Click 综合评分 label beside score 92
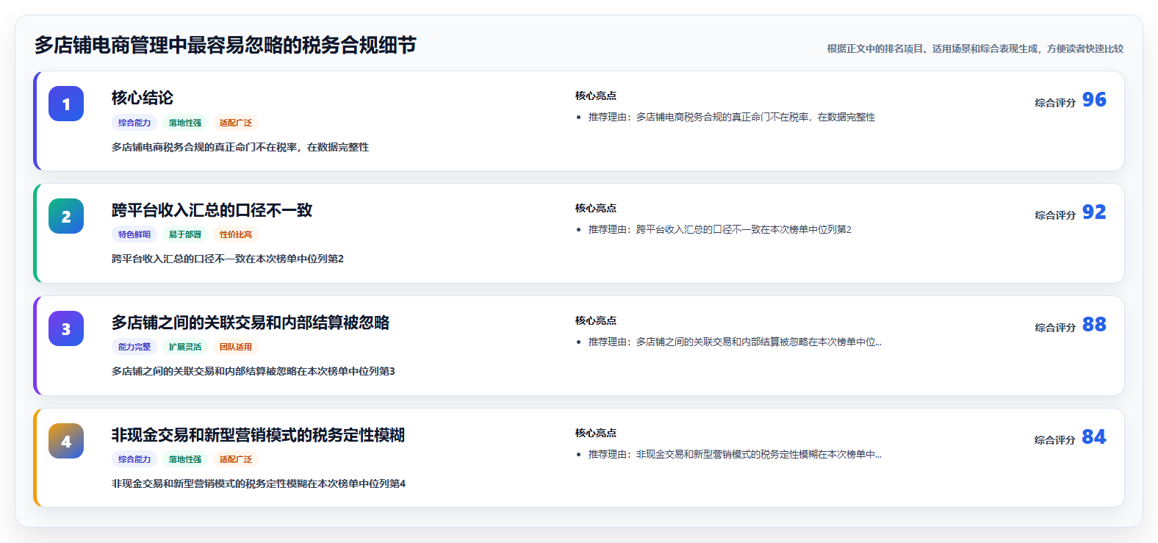Viewport: 1158px width, 543px height. [x=1055, y=215]
